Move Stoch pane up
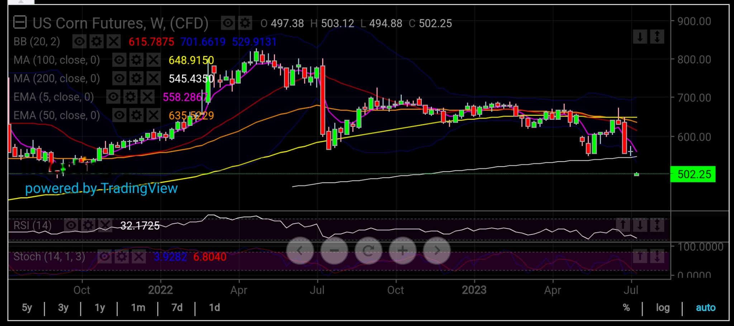Image resolution: width=734 pixels, height=326 pixels. pos(640,256)
